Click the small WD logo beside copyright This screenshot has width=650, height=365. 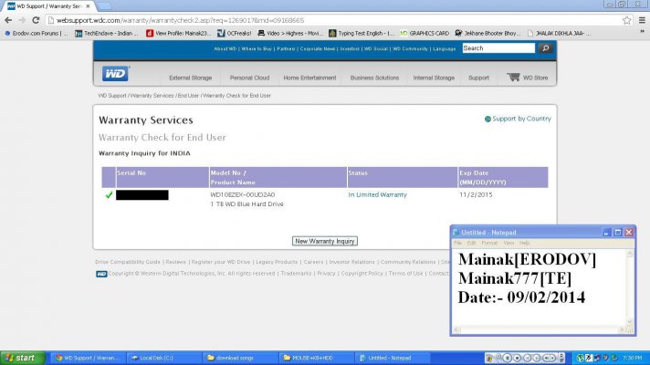101,274
